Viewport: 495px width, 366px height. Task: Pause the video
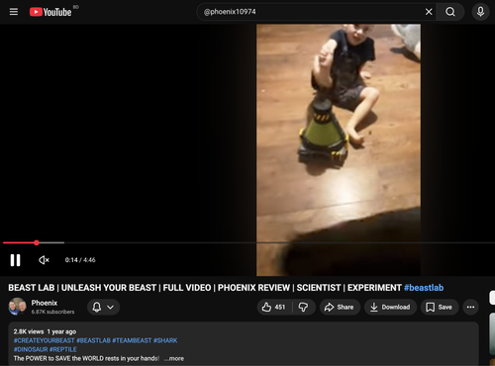coord(15,260)
